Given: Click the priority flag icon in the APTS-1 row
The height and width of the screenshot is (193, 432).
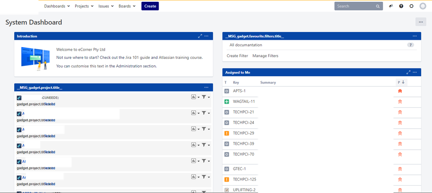Looking at the screenshot, I should click(400, 91).
